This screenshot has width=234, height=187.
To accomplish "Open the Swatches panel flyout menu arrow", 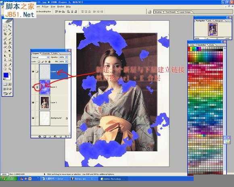I will [x=225, y=45].
